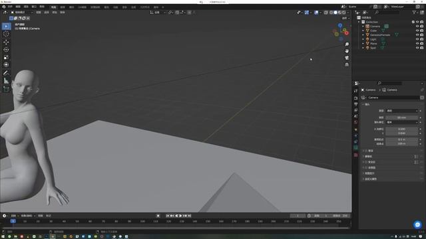Open the Edit menu

18,7
